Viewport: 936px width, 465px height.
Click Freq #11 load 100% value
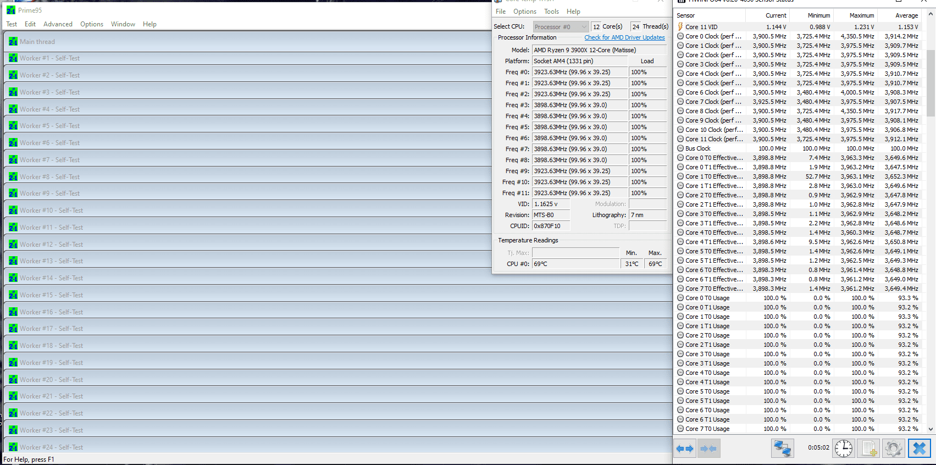coord(647,193)
